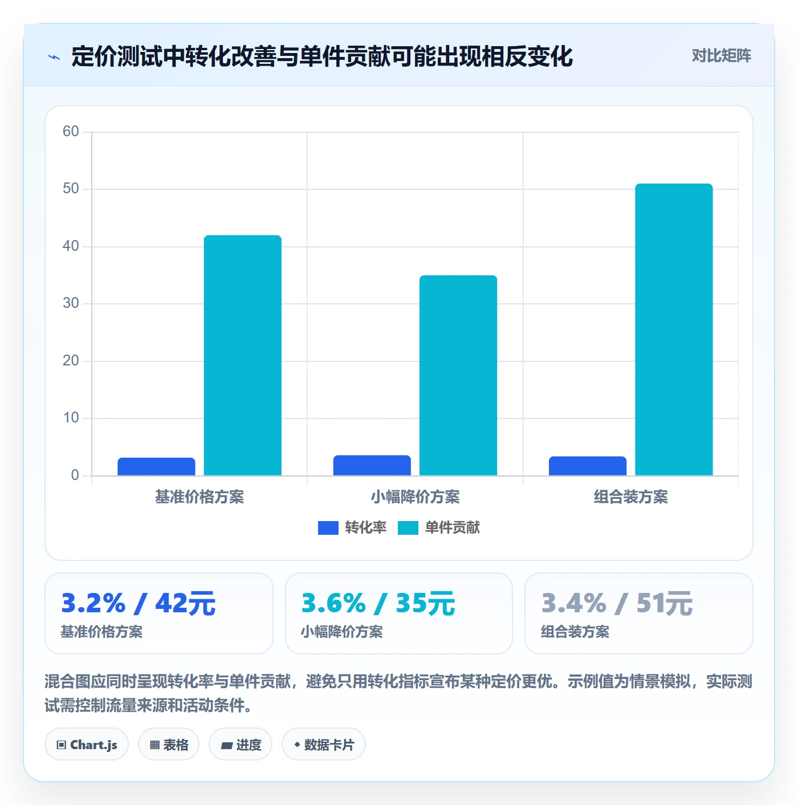Click the 转化率 bar for 组合装方案
This screenshot has height=805, width=798.
tap(588, 466)
